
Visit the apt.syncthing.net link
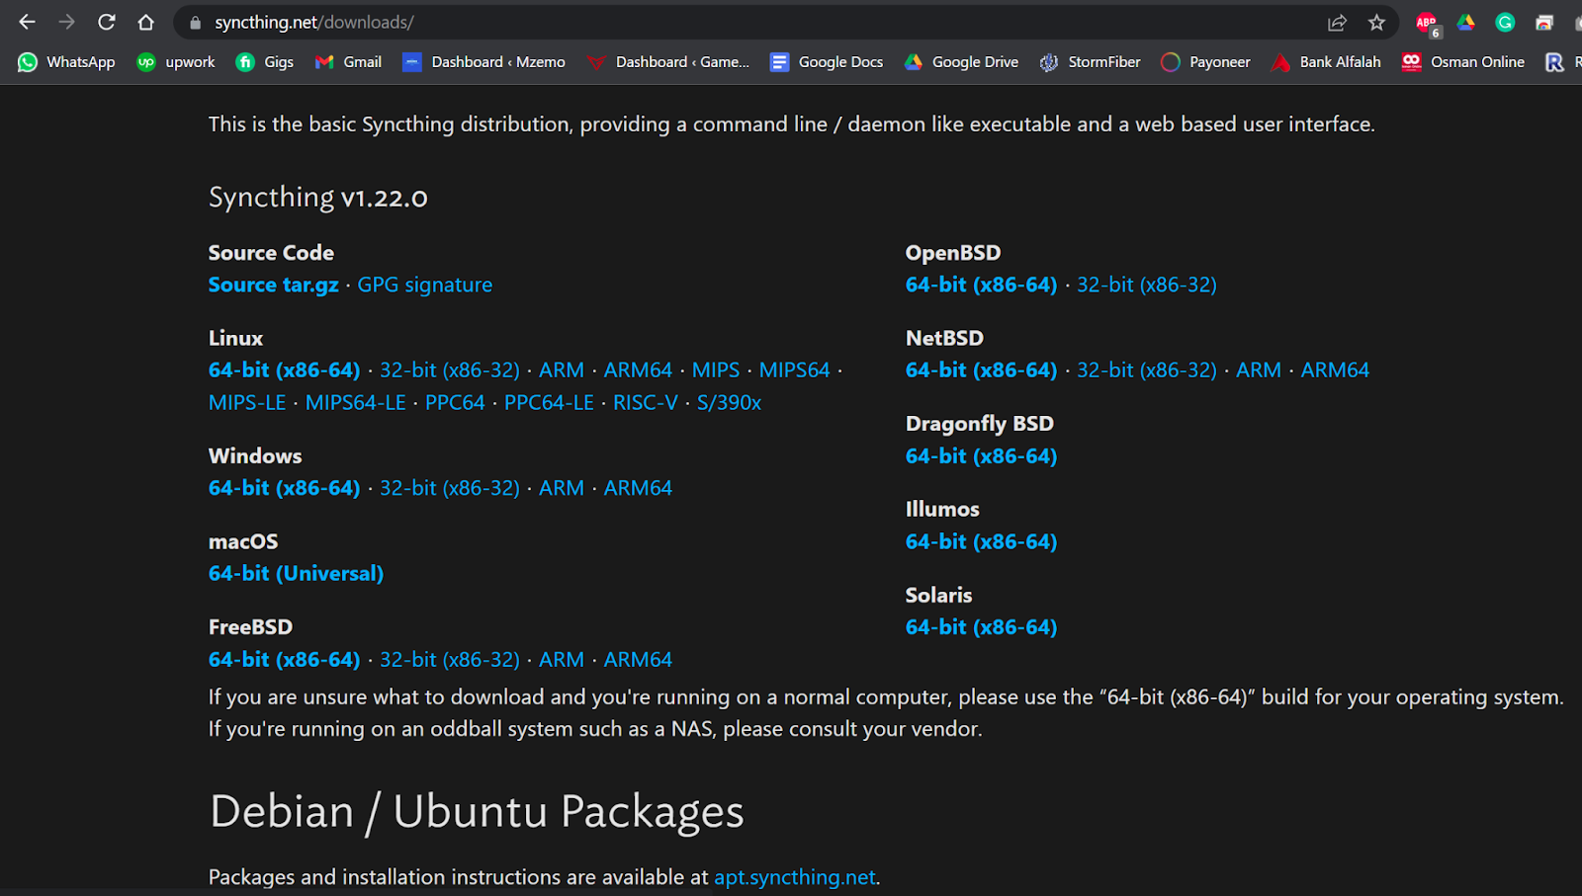(795, 877)
